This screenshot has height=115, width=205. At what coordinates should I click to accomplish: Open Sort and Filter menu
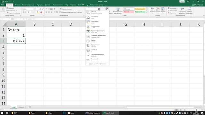point(182,11)
